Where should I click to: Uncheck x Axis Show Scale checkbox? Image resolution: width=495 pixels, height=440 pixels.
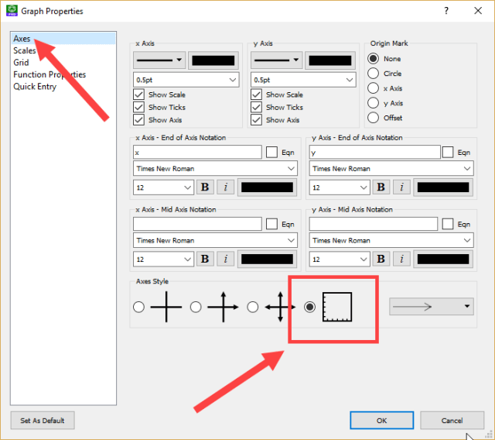click(x=139, y=95)
